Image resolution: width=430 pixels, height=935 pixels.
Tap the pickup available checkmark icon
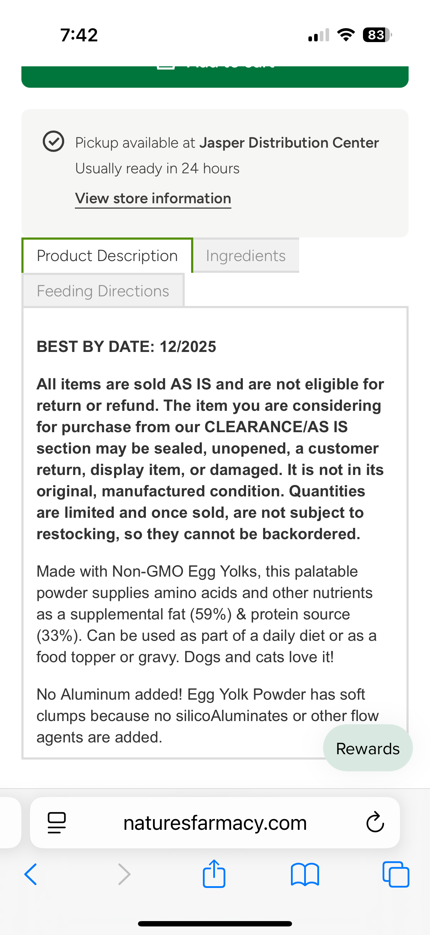click(x=53, y=142)
